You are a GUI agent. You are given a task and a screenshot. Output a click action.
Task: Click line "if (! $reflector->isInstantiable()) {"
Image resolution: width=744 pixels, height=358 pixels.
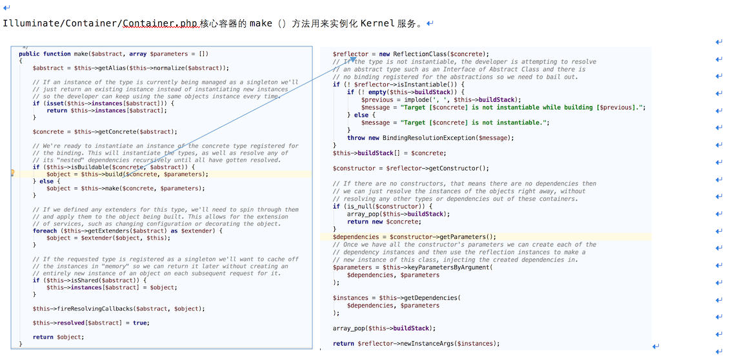[x=397, y=84]
